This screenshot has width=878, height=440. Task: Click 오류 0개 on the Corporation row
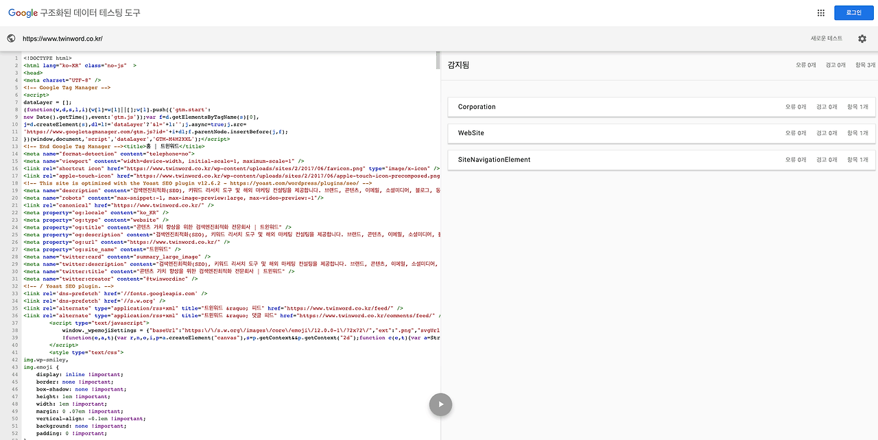796,106
